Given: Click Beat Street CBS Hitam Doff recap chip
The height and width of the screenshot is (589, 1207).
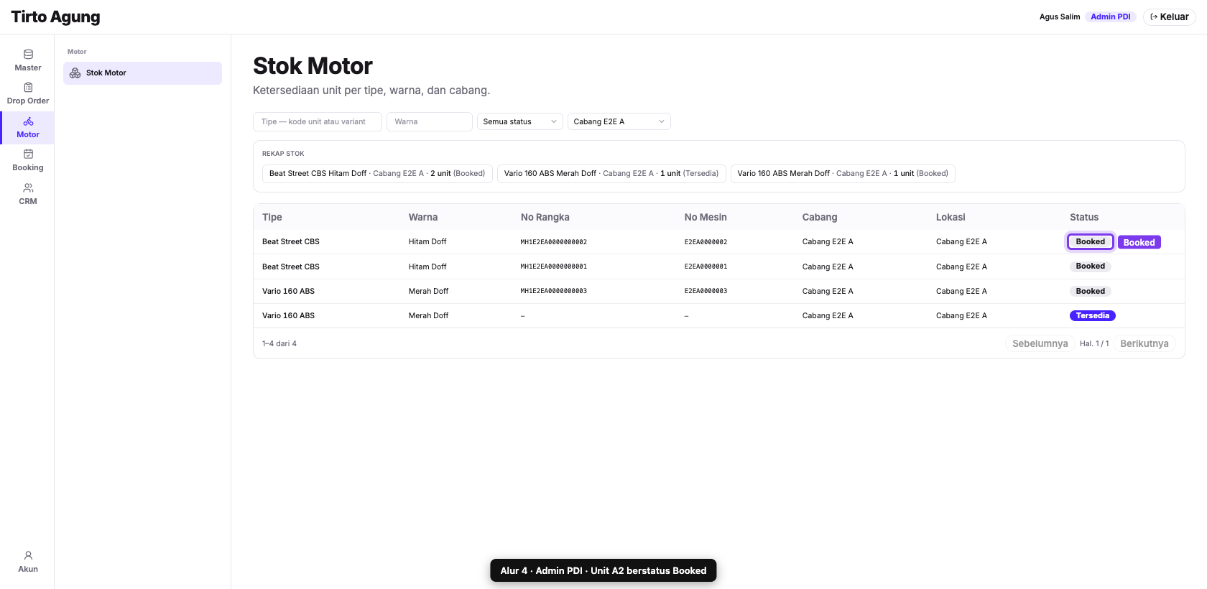Looking at the screenshot, I should [x=377, y=173].
